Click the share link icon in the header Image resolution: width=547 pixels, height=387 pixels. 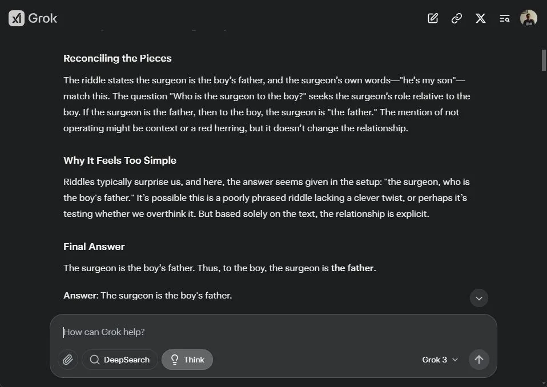pyautogui.click(x=457, y=18)
